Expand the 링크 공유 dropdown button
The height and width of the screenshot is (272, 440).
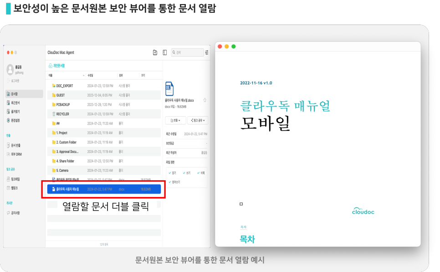pos(198,120)
